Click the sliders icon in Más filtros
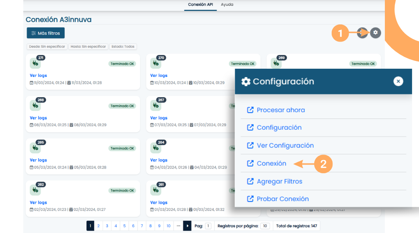This screenshot has width=419, height=233. coord(33,33)
